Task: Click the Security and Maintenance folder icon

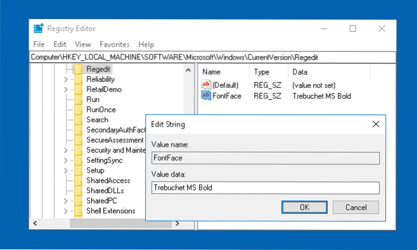Action: tap(78, 150)
